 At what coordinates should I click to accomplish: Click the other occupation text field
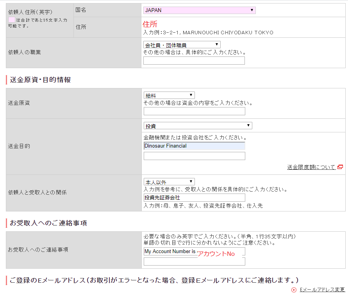pyautogui.click(x=194, y=61)
